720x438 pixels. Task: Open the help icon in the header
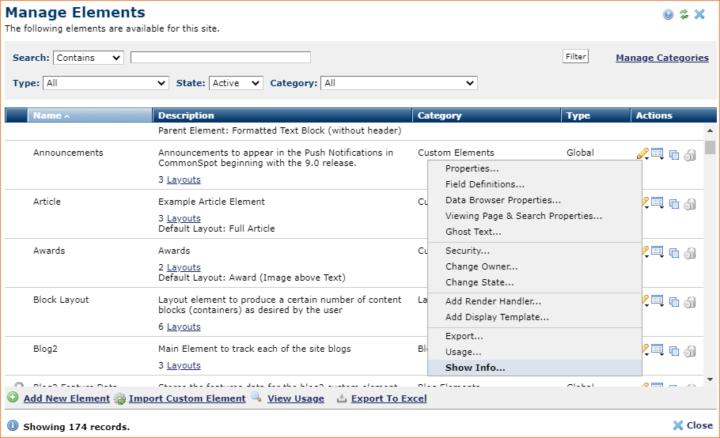668,14
